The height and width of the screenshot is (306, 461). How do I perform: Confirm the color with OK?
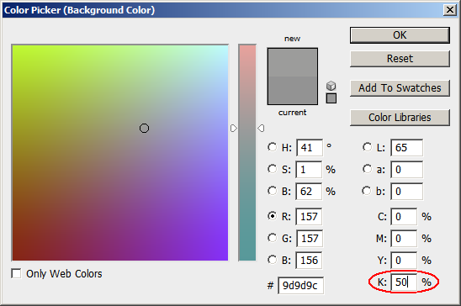click(x=400, y=35)
